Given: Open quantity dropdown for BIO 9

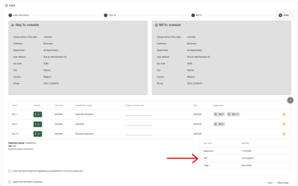Looking at the screenshot, I should [x=38, y=124].
